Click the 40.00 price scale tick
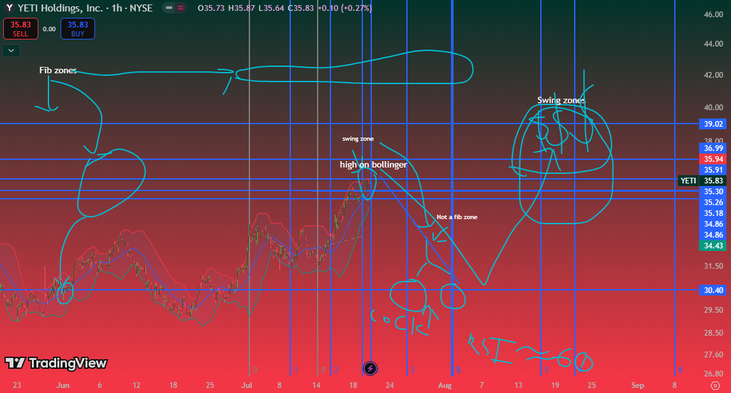Image resolution: width=731 pixels, height=393 pixels. [x=713, y=107]
